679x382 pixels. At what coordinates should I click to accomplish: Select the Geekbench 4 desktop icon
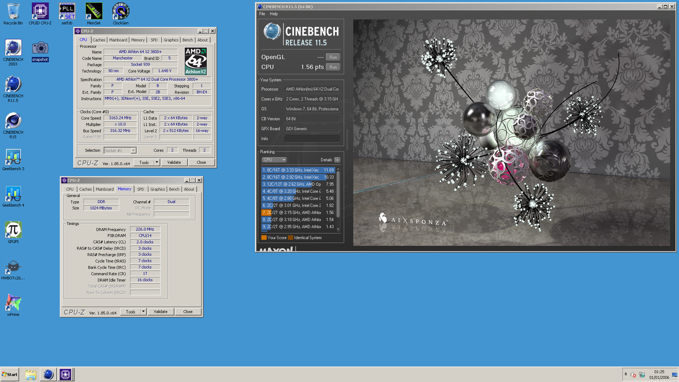(13, 196)
